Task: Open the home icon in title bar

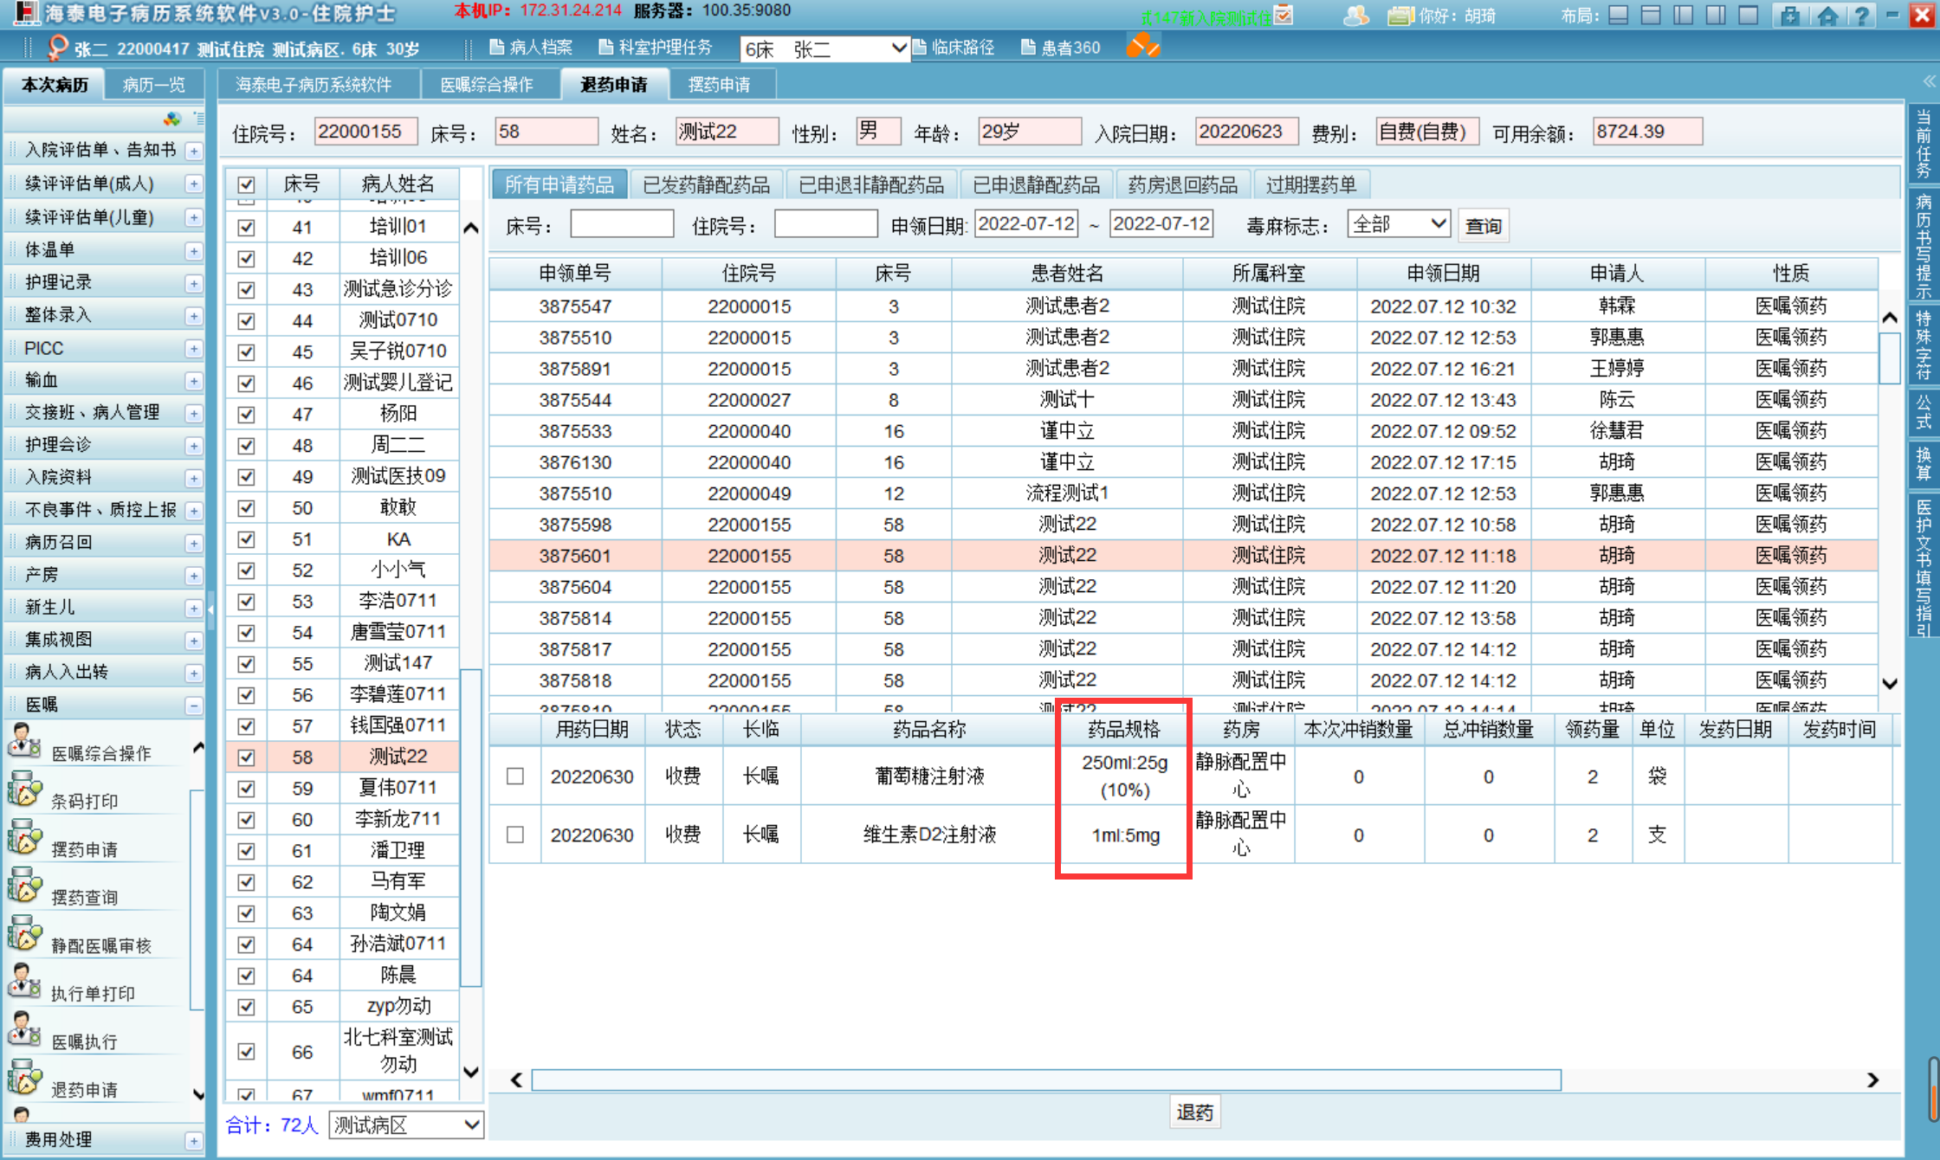Action: pyautogui.click(x=1827, y=16)
